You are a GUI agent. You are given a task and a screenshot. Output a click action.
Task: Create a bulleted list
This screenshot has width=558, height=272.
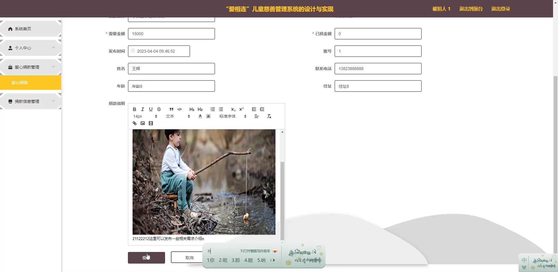click(221, 109)
